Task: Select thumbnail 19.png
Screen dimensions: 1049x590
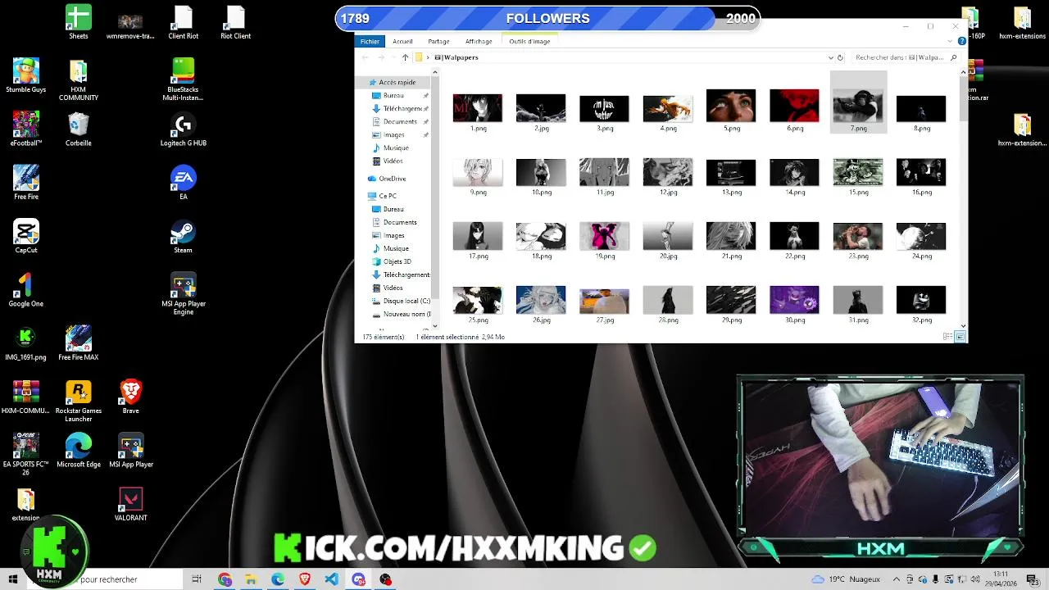Action: [x=605, y=240]
